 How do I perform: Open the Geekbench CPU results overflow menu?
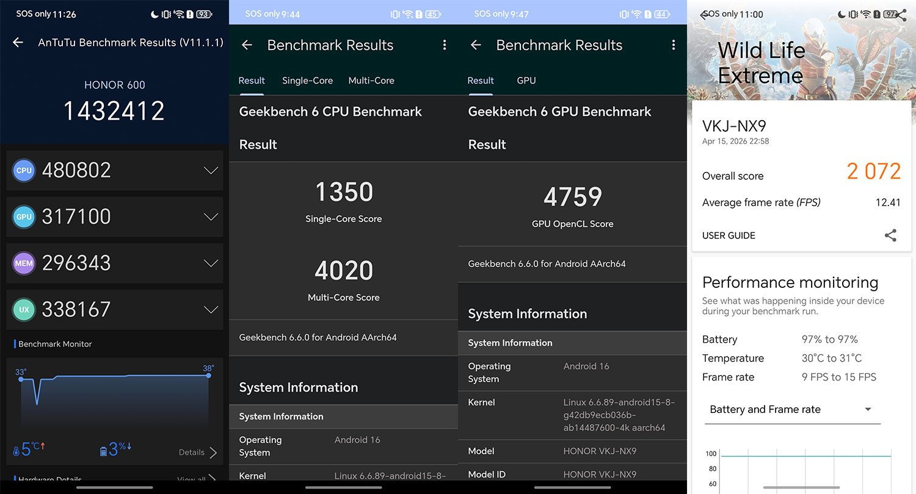(444, 45)
